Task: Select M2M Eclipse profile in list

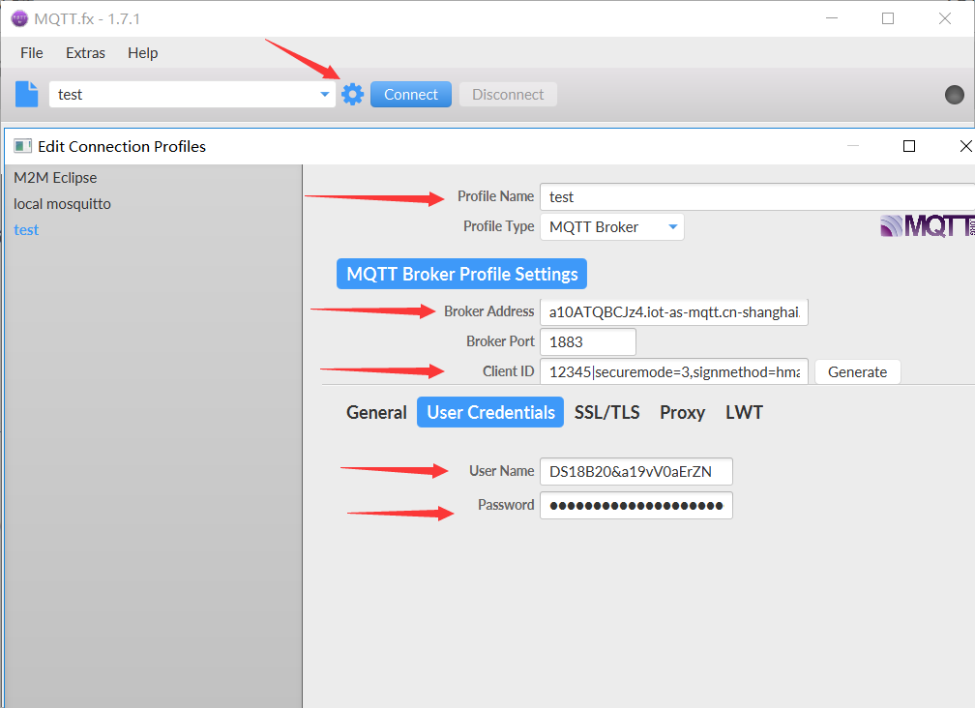Action: coord(55,178)
